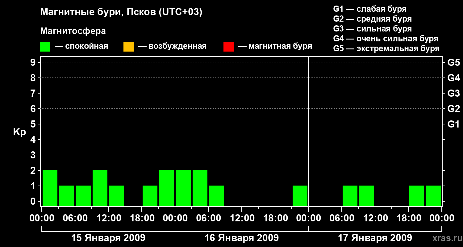Click the 12:00 time label for 17 Января
Screen dimensions: 463x247
tap(375, 218)
